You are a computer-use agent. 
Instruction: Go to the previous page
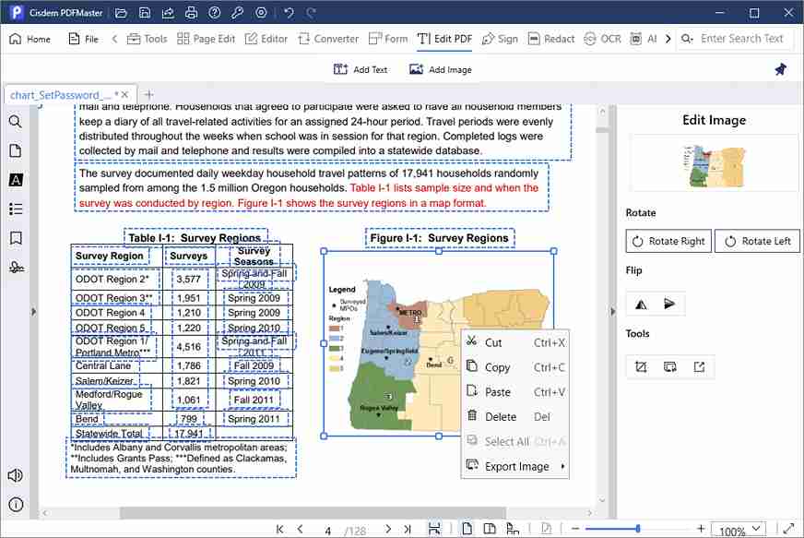point(300,530)
